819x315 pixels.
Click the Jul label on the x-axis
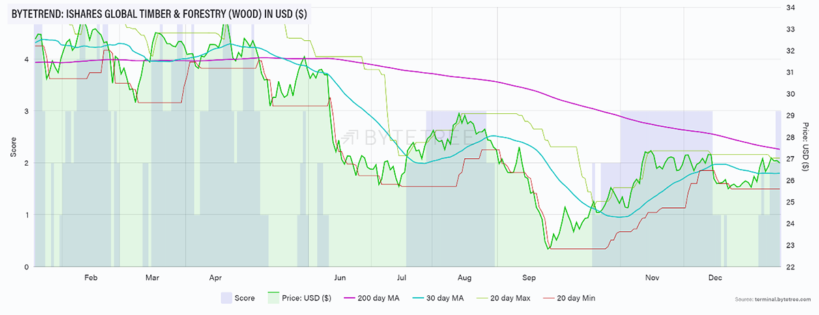[x=401, y=278]
